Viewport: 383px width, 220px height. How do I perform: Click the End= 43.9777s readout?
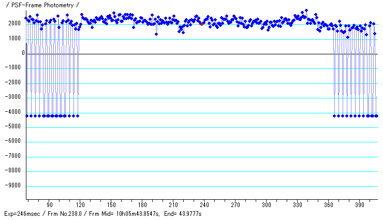tap(183, 214)
